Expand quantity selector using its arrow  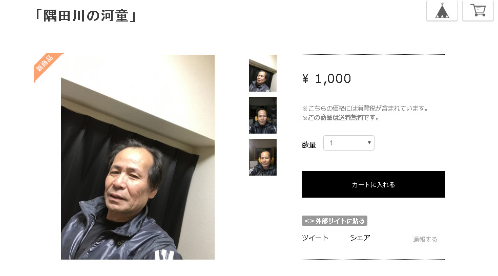point(369,143)
